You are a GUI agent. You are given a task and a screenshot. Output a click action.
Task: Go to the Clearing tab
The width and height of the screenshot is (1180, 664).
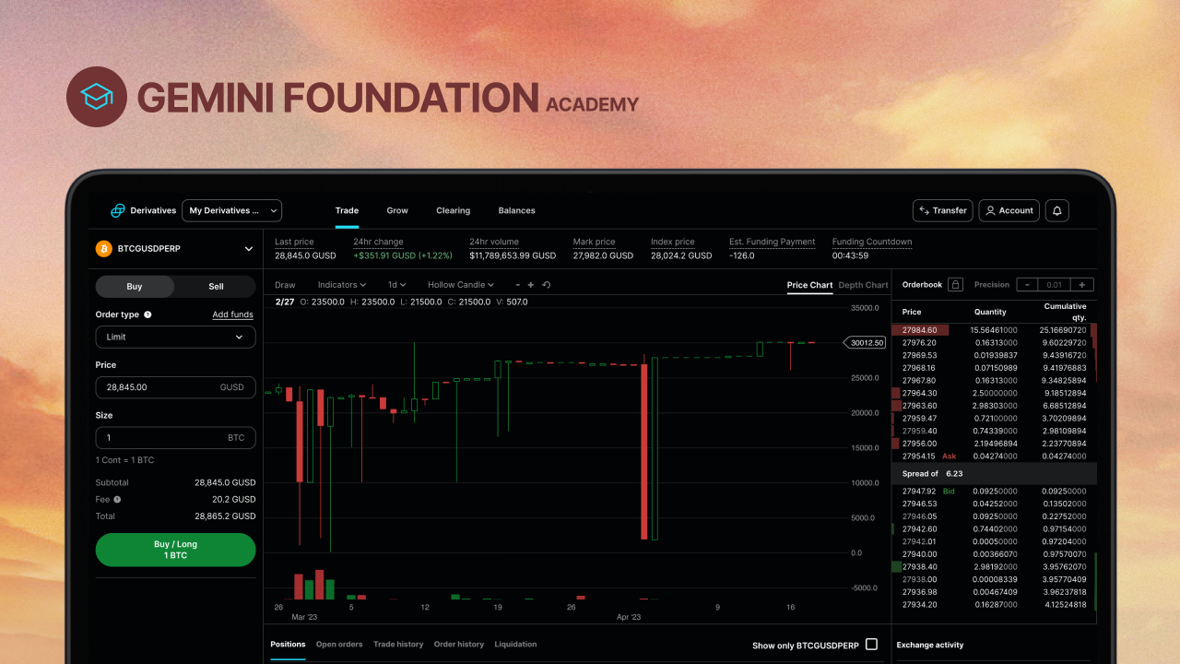click(x=453, y=210)
